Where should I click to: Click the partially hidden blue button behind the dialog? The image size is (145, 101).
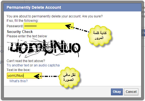click(143, 33)
